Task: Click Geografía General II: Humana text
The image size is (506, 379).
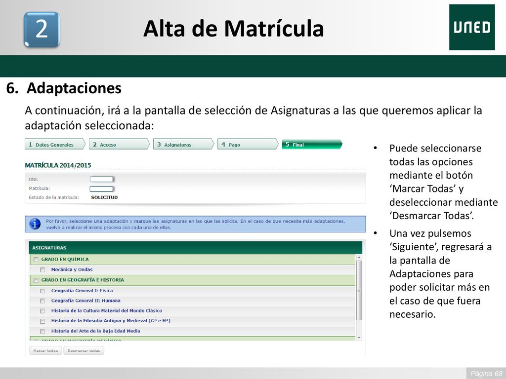Action: [86, 301]
